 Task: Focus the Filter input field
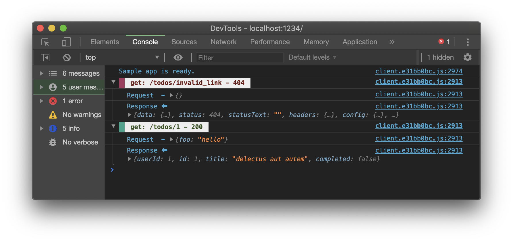tap(240, 58)
